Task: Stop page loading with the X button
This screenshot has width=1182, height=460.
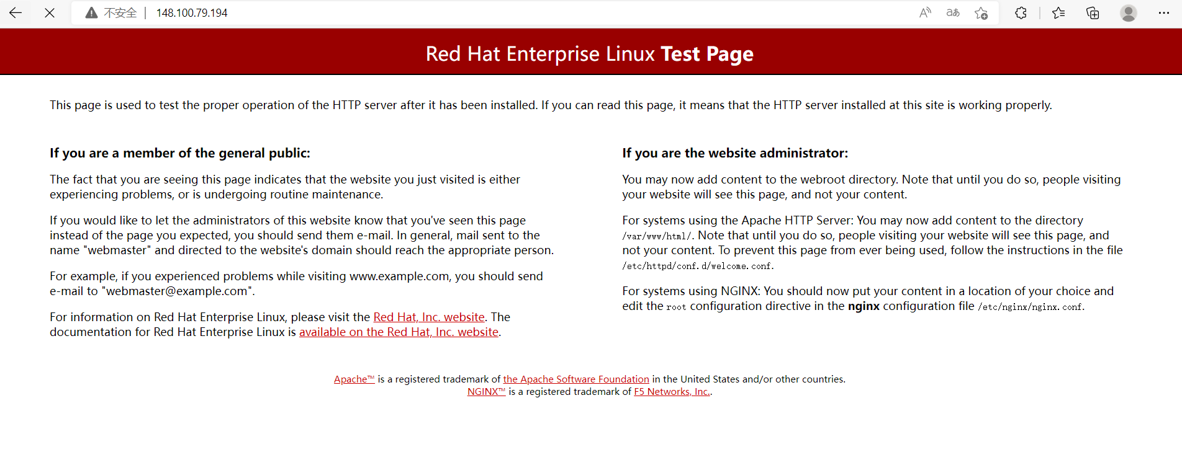Action: [50, 12]
